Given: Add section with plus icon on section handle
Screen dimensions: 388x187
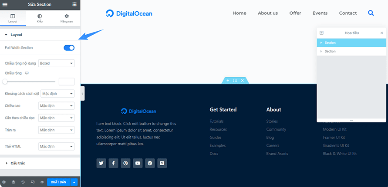Looking at the screenshot, I should (228, 80).
